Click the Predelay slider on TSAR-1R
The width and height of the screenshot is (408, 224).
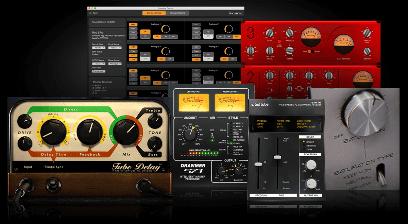pos(259,165)
